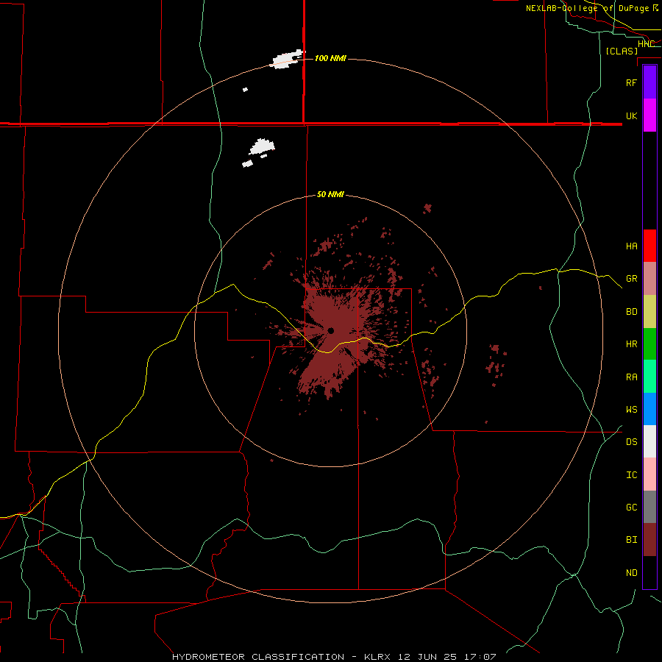Screen dimensions: 662x662
Task: Choose the BI dark red legend swatch
Action: coord(649,540)
